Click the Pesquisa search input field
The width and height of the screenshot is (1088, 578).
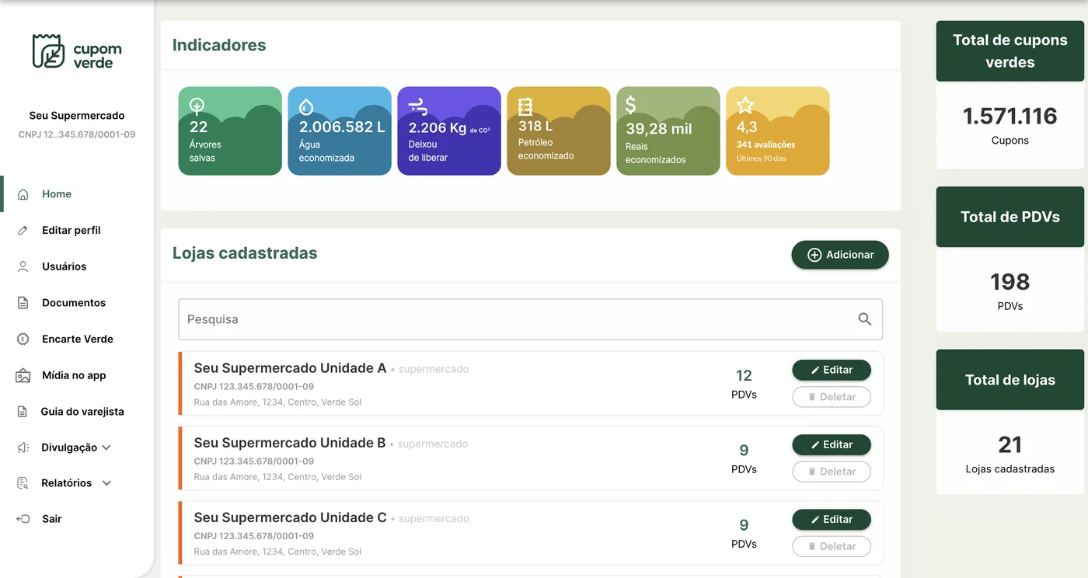point(531,319)
